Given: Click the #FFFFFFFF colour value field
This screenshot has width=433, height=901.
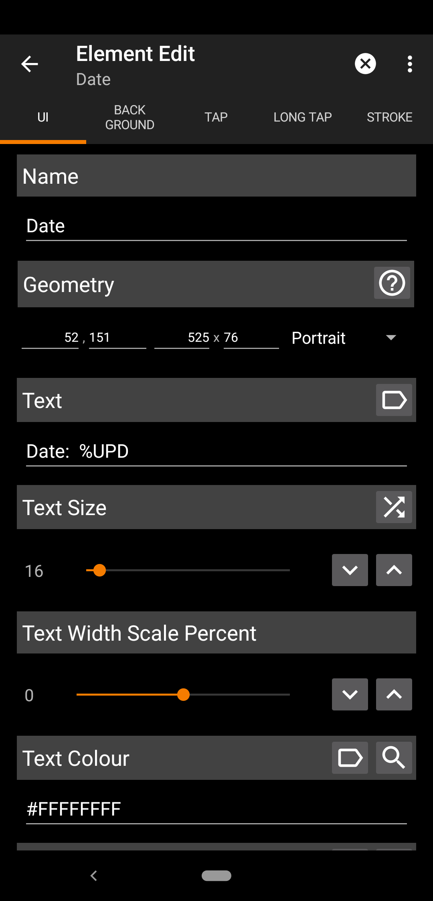Looking at the screenshot, I should [216, 809].
